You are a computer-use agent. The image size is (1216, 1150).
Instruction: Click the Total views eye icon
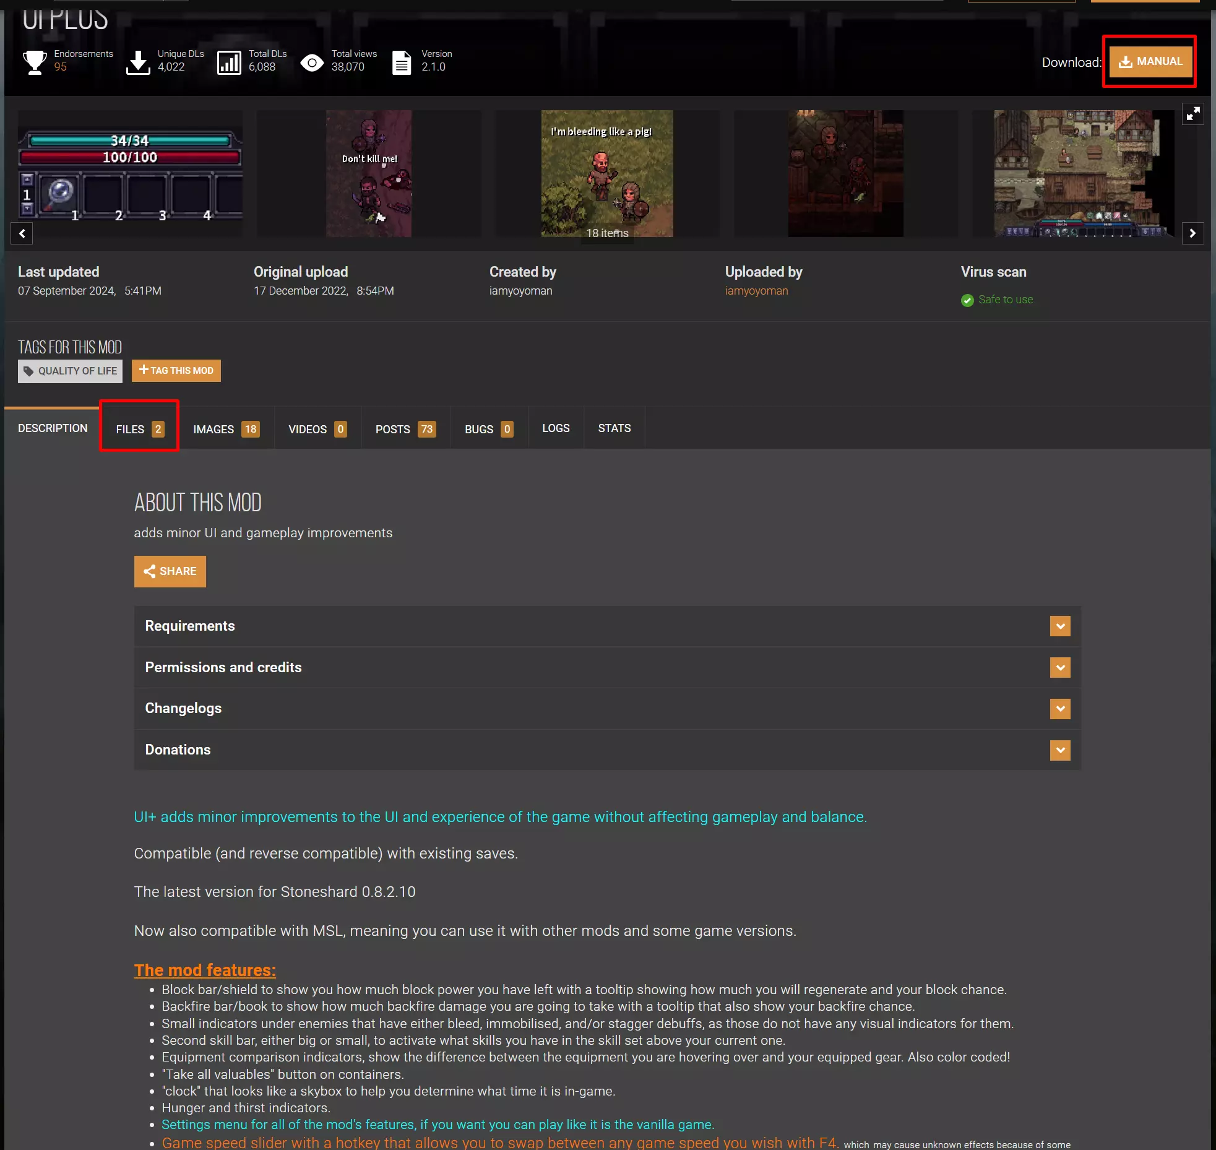tap(312, 62)
